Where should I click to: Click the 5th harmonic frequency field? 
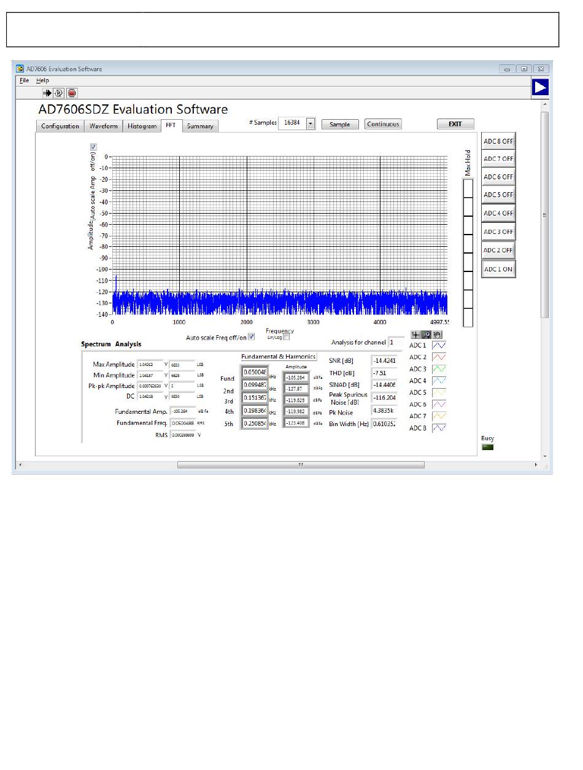(255, 424)
